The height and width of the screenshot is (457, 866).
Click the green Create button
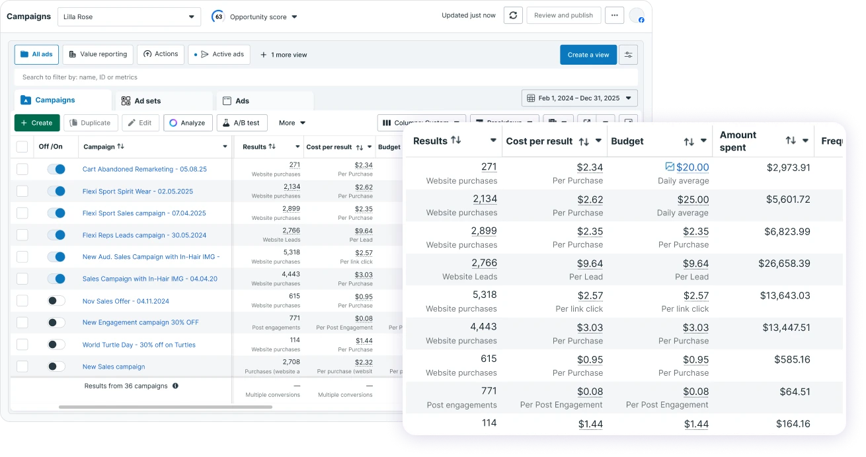tap(37, 123)
